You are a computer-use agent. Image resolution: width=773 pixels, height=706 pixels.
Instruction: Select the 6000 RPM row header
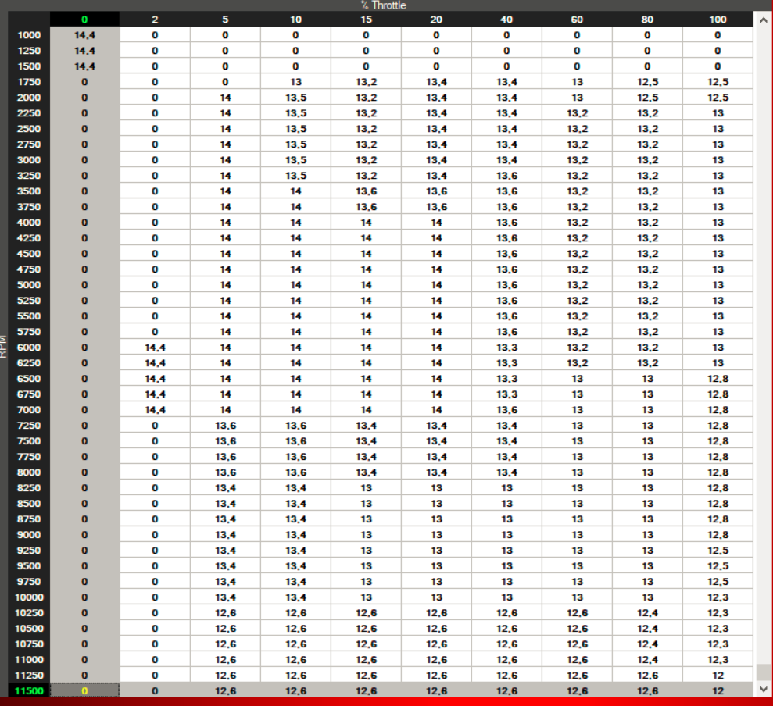click(x=29, y=348)
